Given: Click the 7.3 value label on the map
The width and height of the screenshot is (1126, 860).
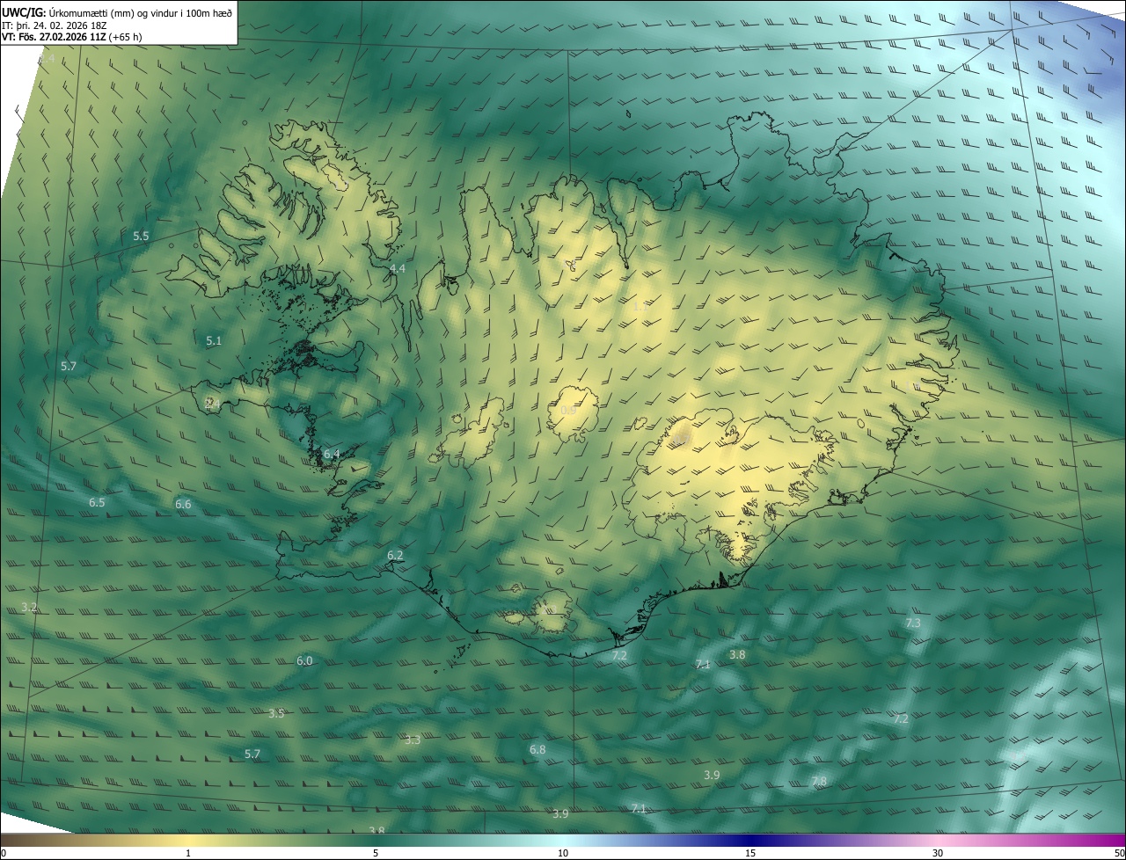Looking at the screenshot, I should pos(913,623).
